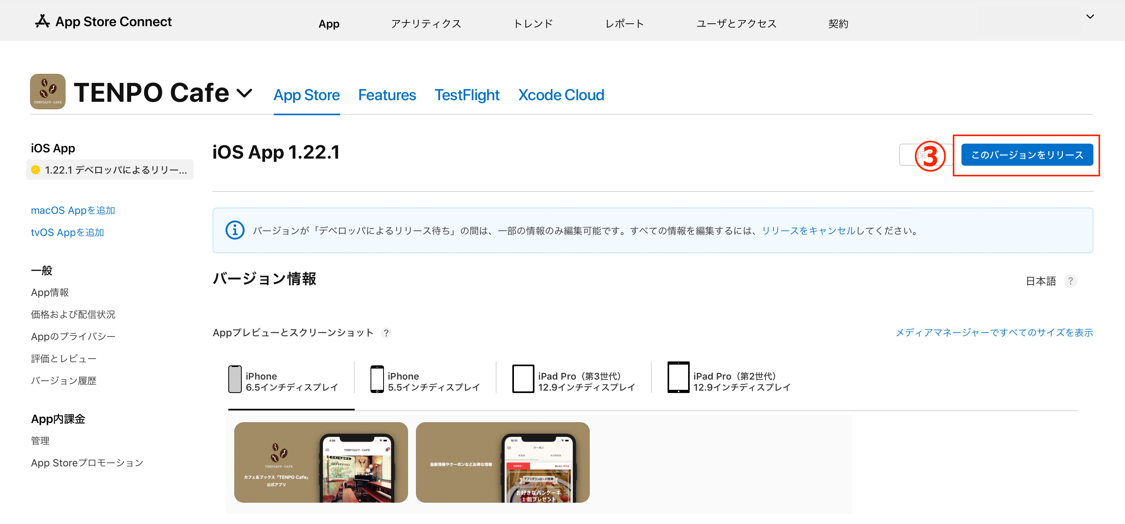Select the 1.22.1 デベロッパによるリリー… version row
The height and width of the screenshot is (524, 1125).
[110, 170]
